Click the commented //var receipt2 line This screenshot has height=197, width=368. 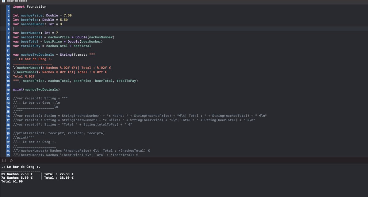click(140, 116)
